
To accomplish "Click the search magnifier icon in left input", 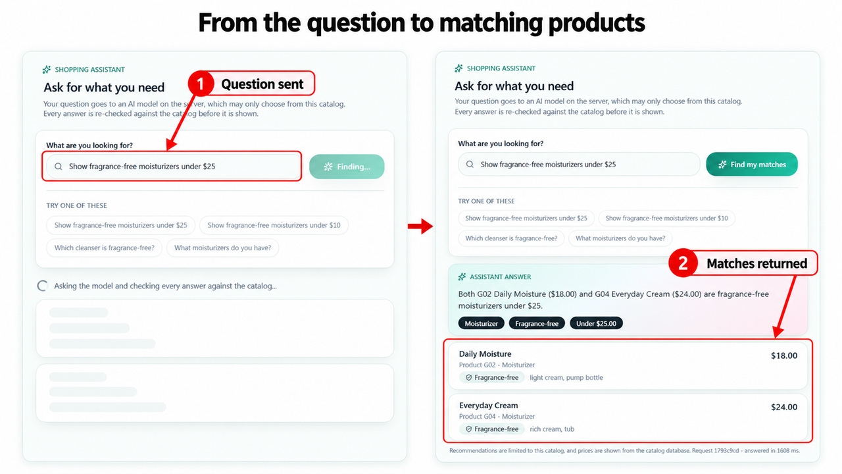I will coord(59,167).
